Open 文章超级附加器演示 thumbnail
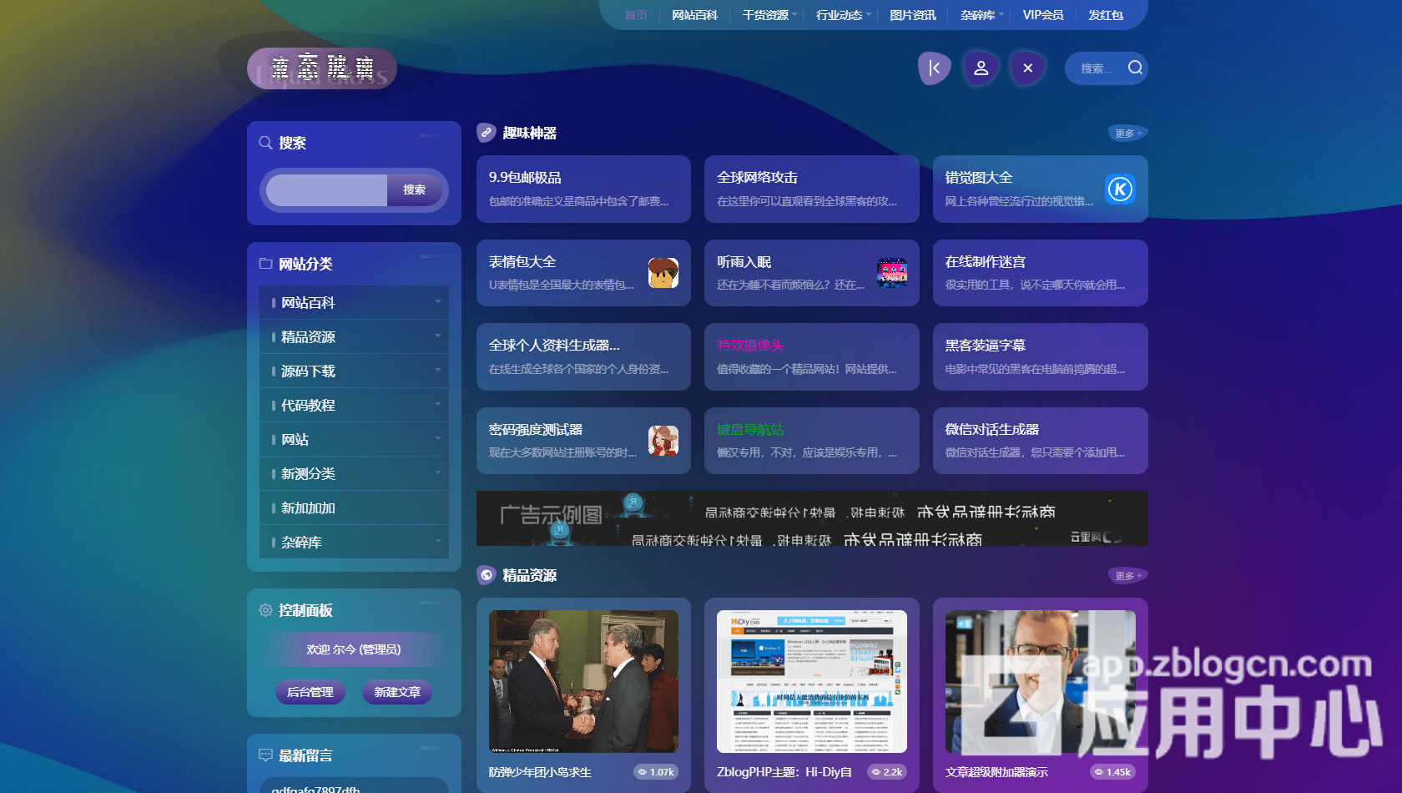 (x=1040, y=681)
